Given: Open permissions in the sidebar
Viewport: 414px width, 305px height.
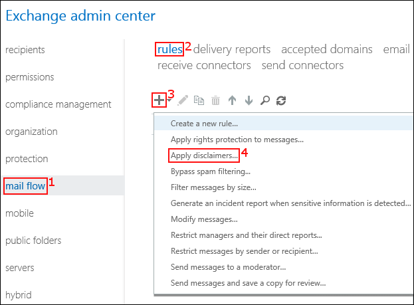Looking at the screenshot, I should pyautogui.click(x=29, y=77).
